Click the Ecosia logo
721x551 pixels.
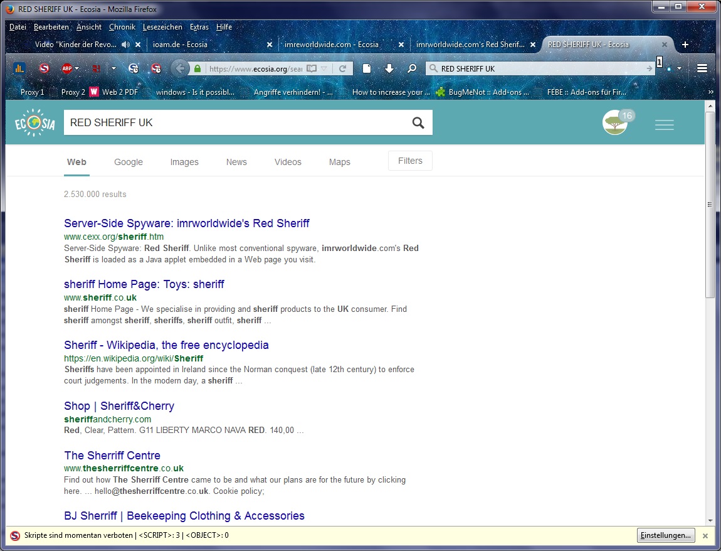pos(35,123)
